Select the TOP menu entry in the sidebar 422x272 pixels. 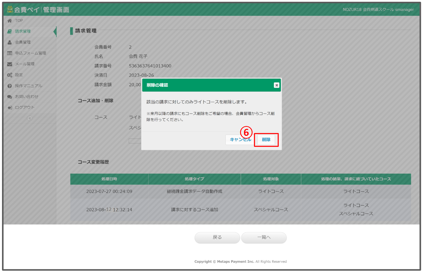pyautogui.click(x=19, y=20)
